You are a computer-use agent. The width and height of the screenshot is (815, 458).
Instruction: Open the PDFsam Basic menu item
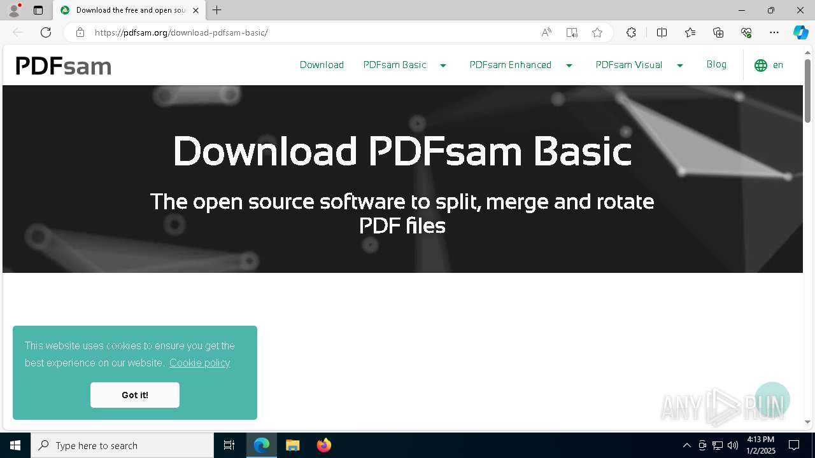[395, 65]
